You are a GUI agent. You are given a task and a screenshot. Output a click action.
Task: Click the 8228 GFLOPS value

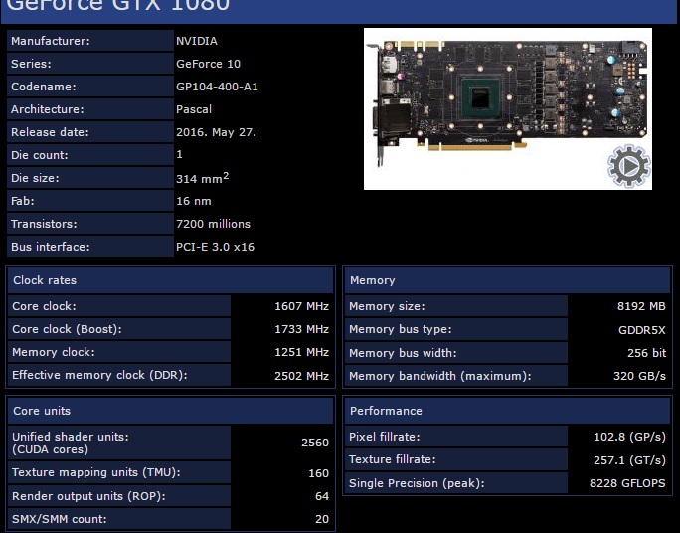[x=627, y=483]
